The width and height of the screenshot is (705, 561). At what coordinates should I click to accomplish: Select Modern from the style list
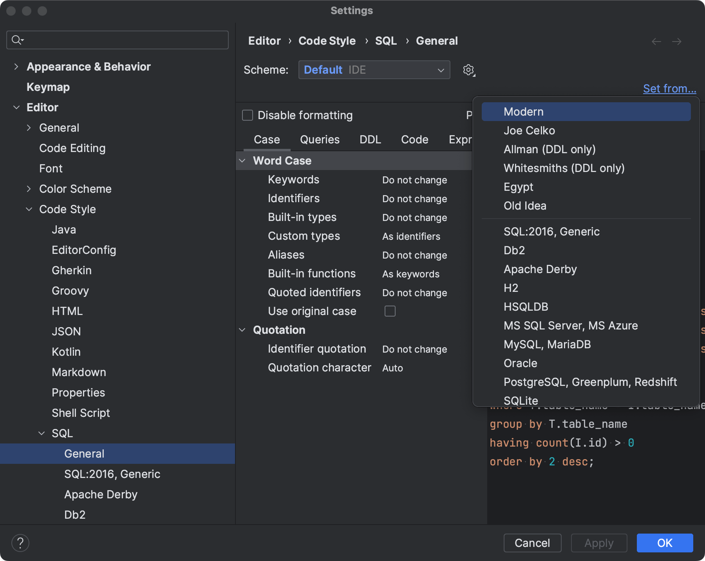[523, 111]
